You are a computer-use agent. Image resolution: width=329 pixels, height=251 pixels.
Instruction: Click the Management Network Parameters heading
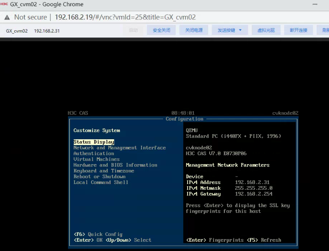[227, 165]
